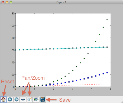Go back to previous view

point(10,99)
